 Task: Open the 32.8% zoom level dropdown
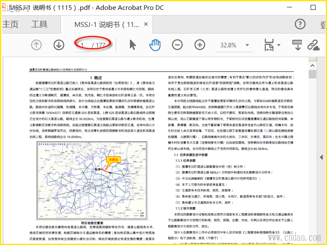[x=247, y=45]
